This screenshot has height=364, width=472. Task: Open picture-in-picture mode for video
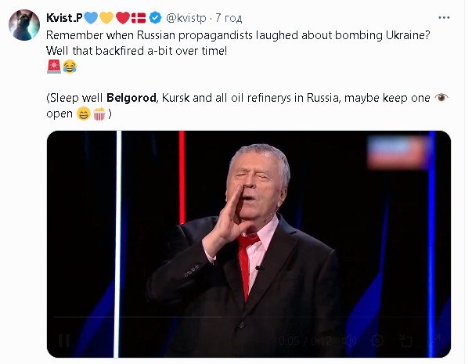(405, 341)
